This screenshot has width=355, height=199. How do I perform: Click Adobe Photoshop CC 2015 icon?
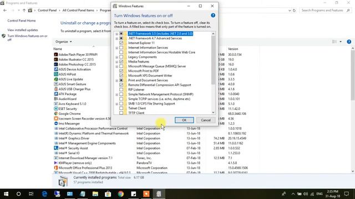[56, 64]
